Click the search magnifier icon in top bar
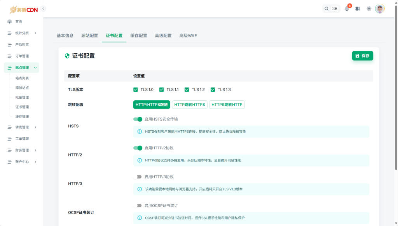This screenshot has height=226, width=398. pyautogui.click(x=326, y=8)
